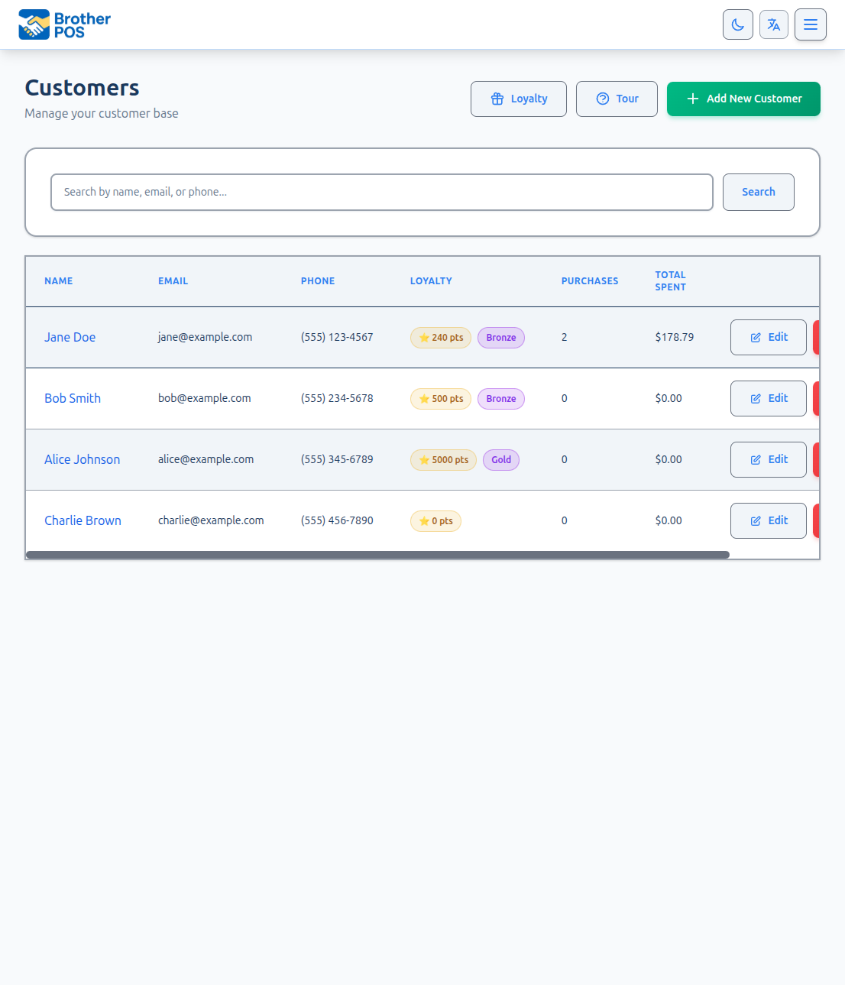Select the 240 pts loyalty badge for Jane Doe
Screen dimensions: 845x985
click(441, 337)
